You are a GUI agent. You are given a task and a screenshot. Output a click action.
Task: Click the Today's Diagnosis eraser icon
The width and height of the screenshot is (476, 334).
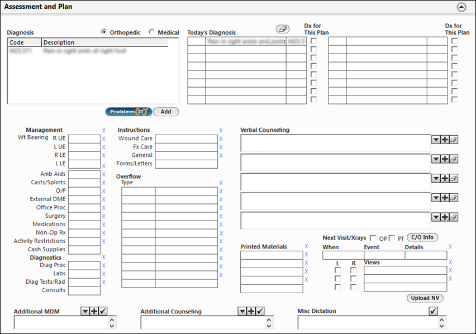(282, 29)
